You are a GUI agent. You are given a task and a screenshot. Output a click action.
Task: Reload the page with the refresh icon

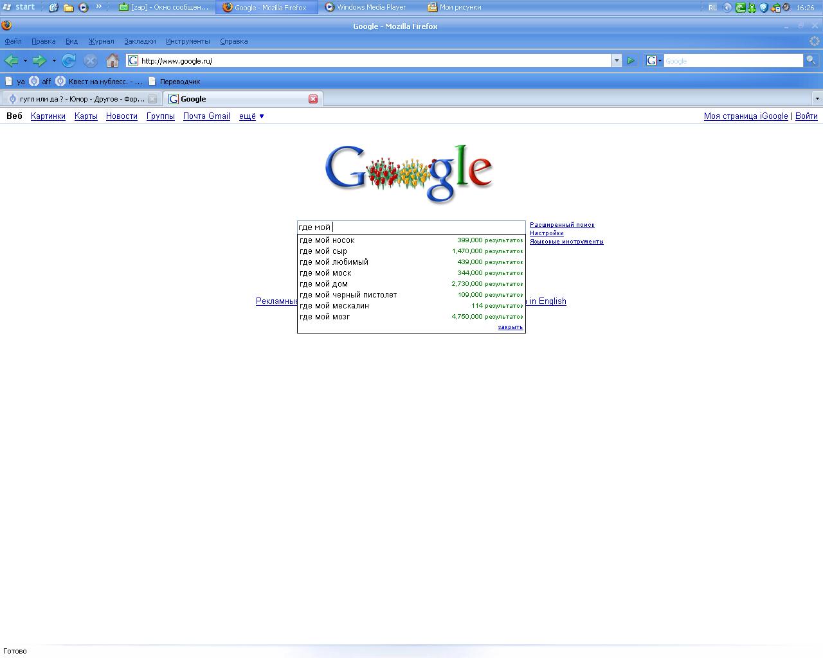pos(69,60)
